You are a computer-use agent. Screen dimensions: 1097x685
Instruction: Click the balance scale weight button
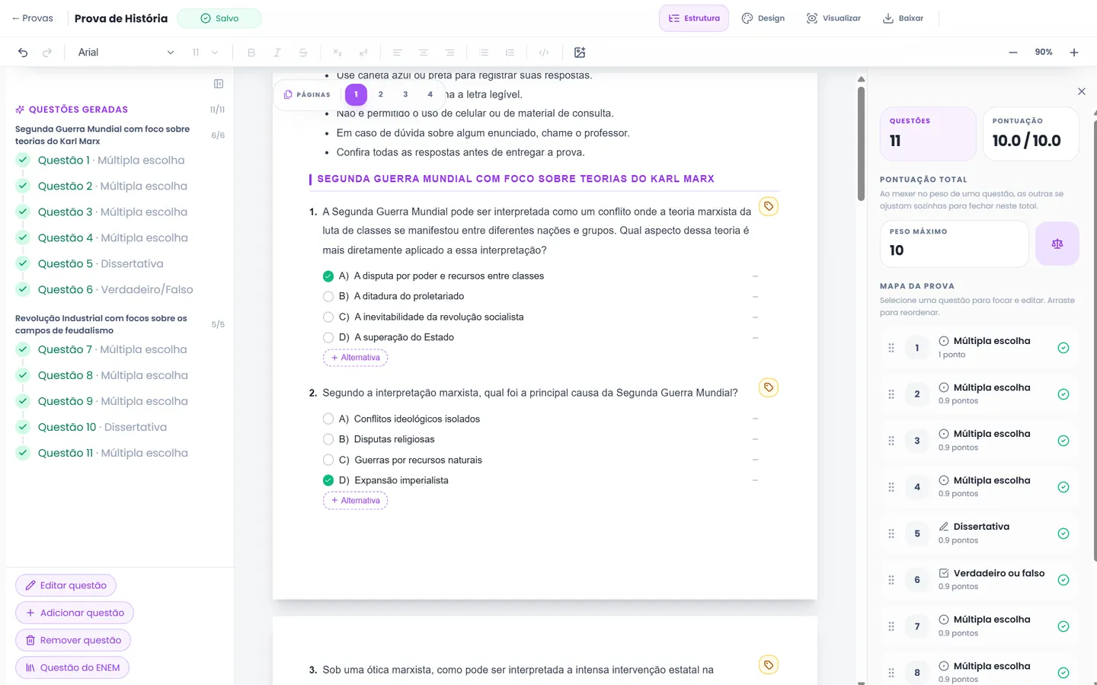tap(1057, 244)
